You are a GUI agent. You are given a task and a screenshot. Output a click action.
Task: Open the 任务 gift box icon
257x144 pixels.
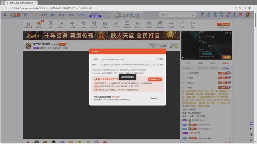(x=240, y=14)
